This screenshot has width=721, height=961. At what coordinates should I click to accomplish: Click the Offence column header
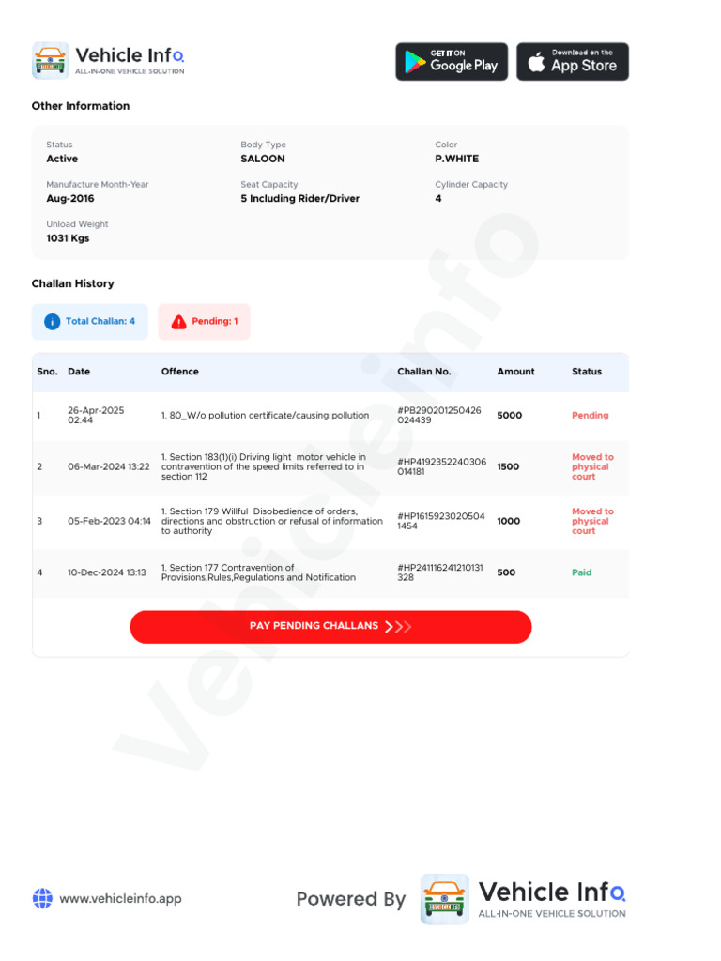coord(179,372)
